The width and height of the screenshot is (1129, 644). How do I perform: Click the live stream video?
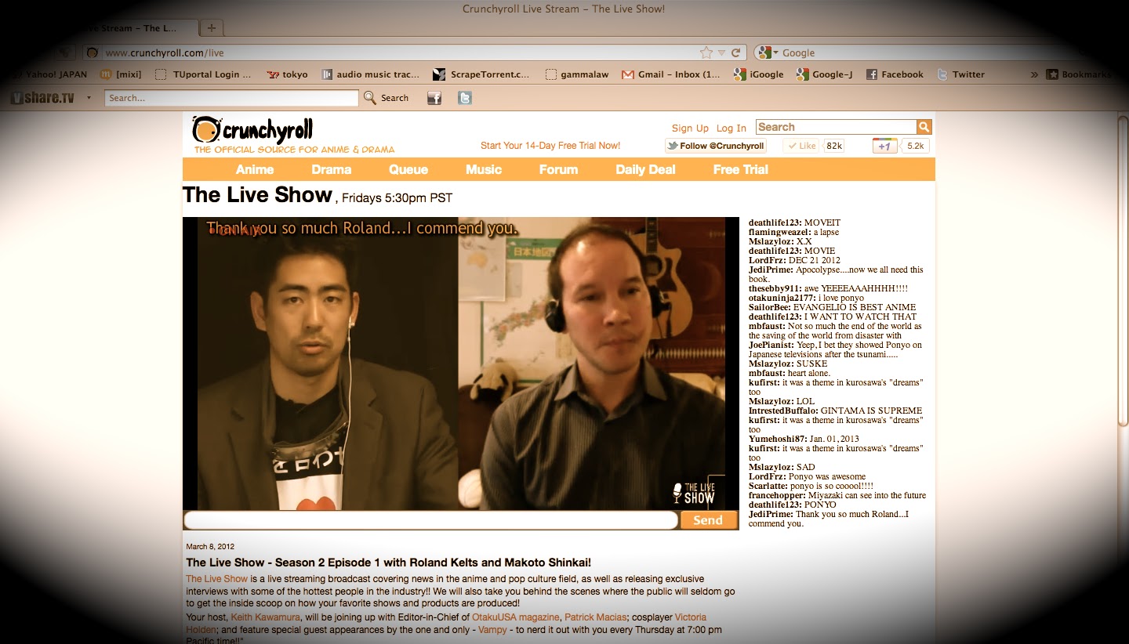click(461, 364)
